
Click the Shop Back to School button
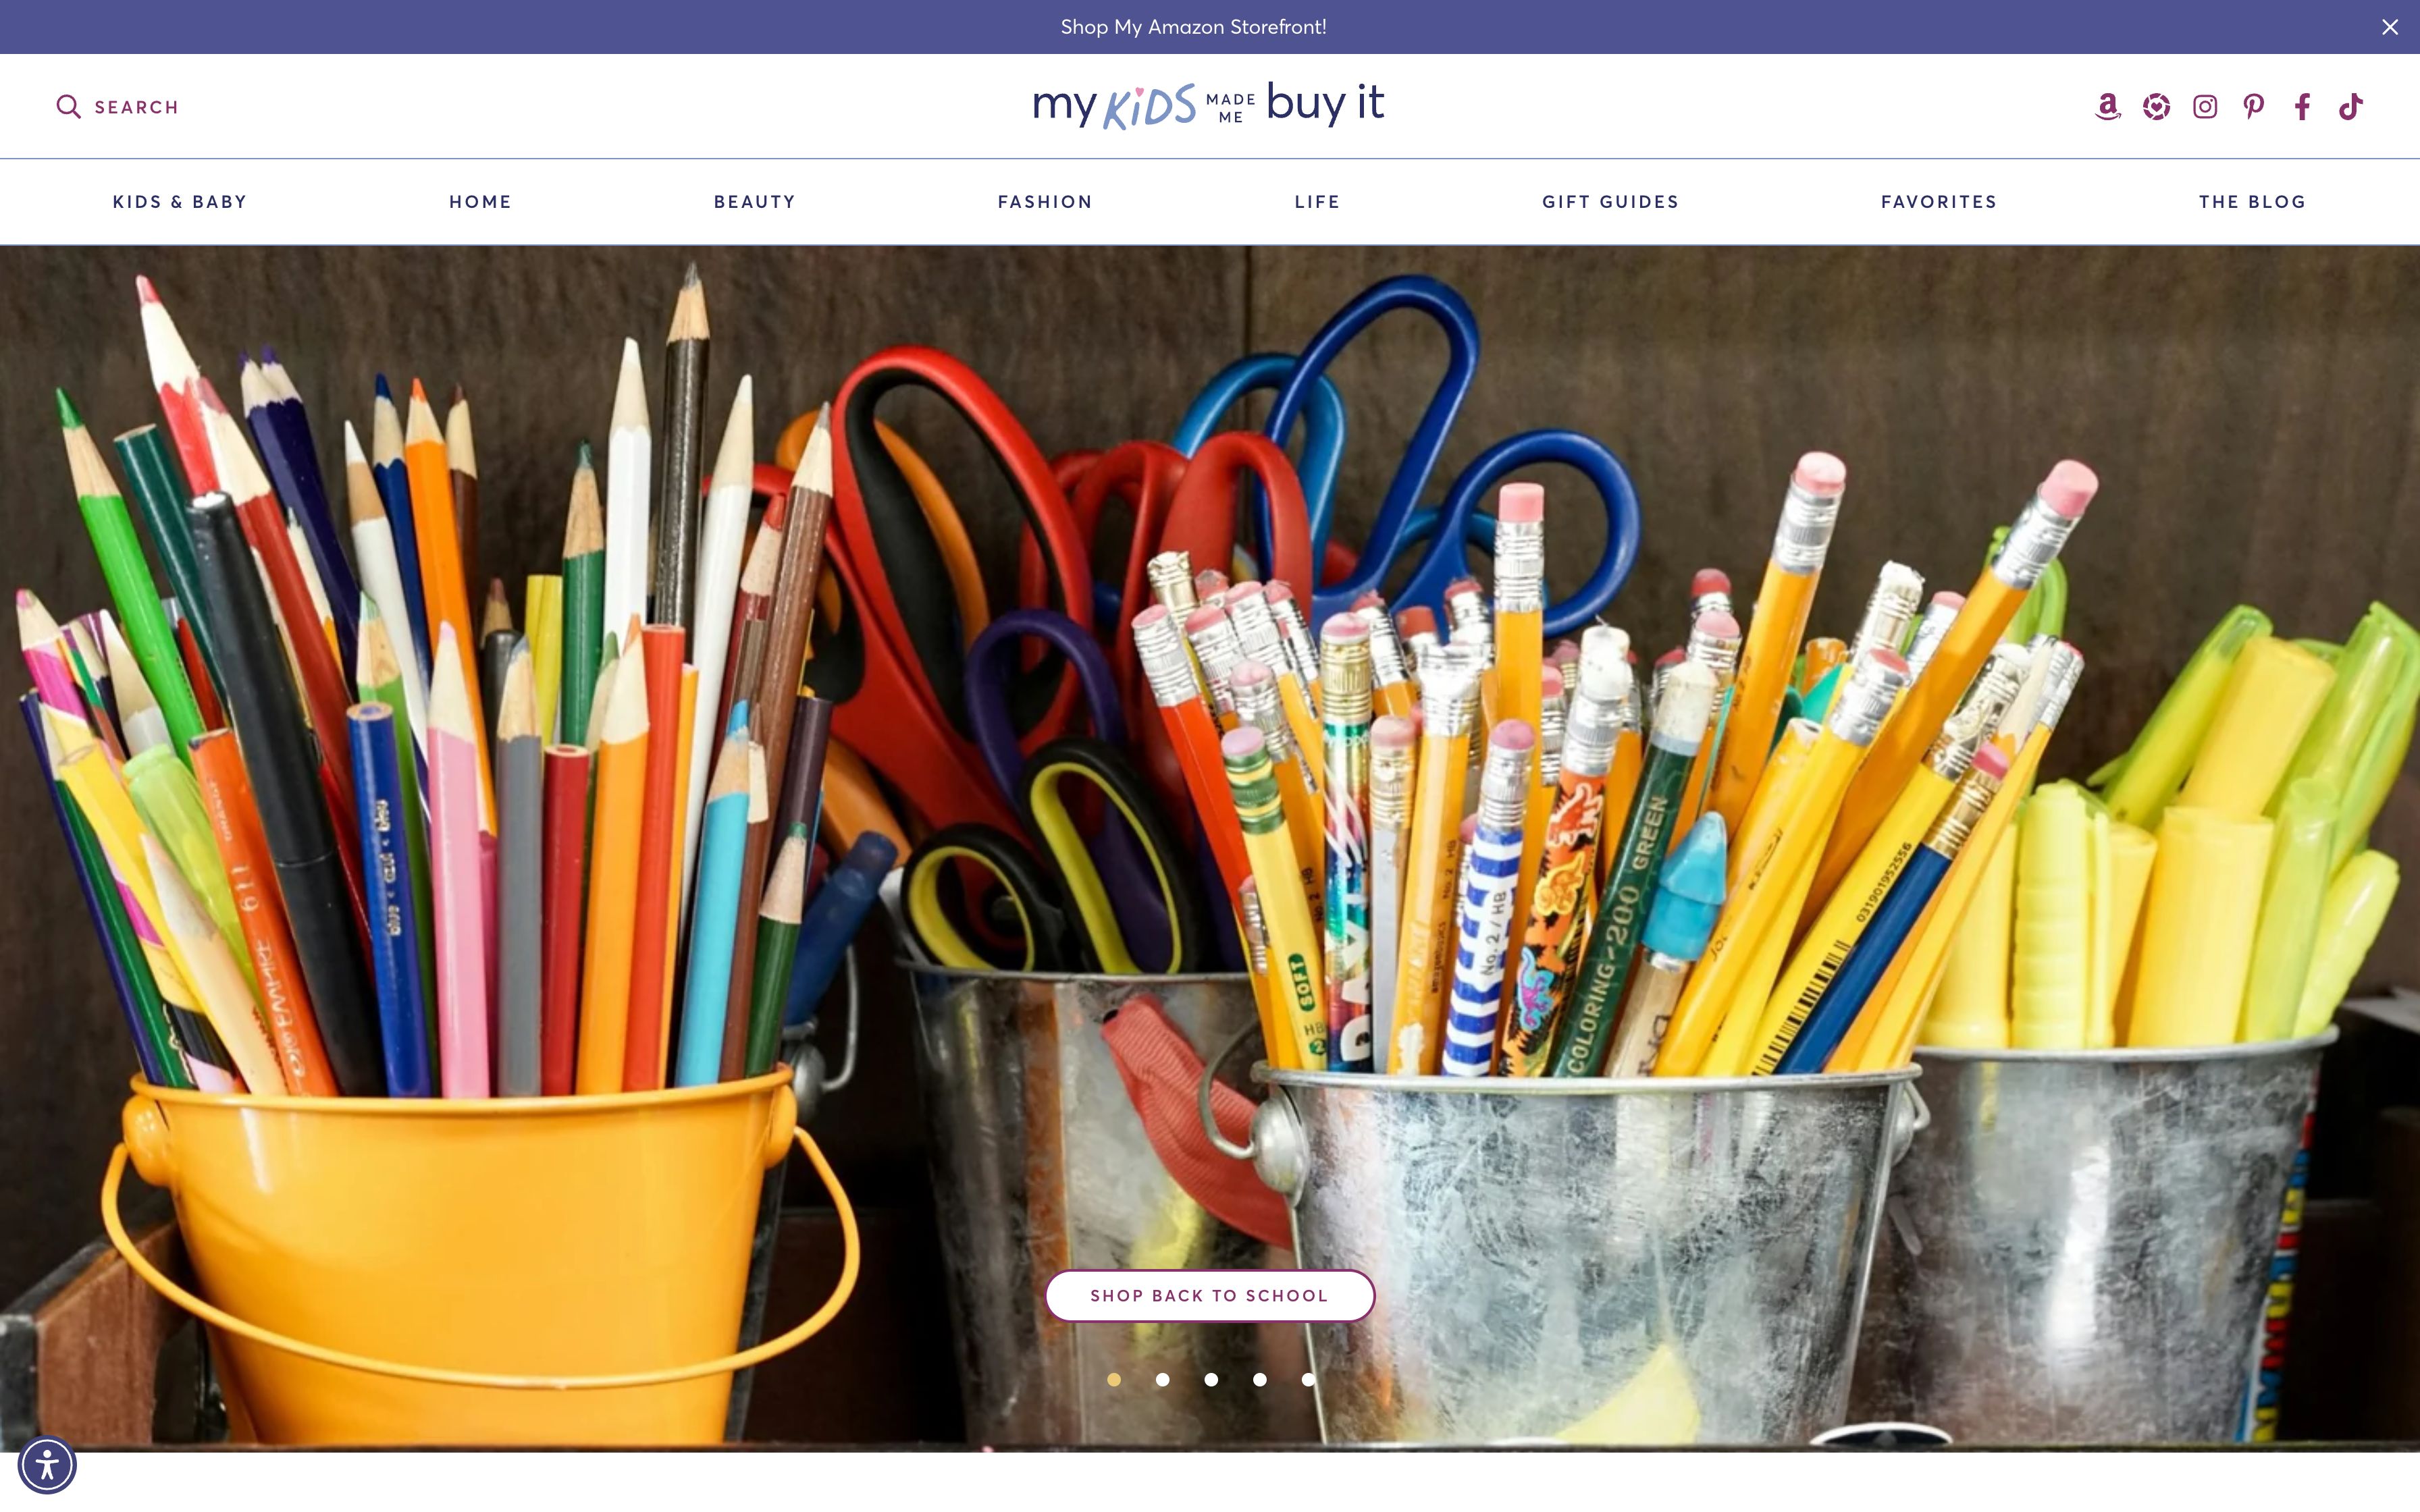[x=1210, y=1296]
